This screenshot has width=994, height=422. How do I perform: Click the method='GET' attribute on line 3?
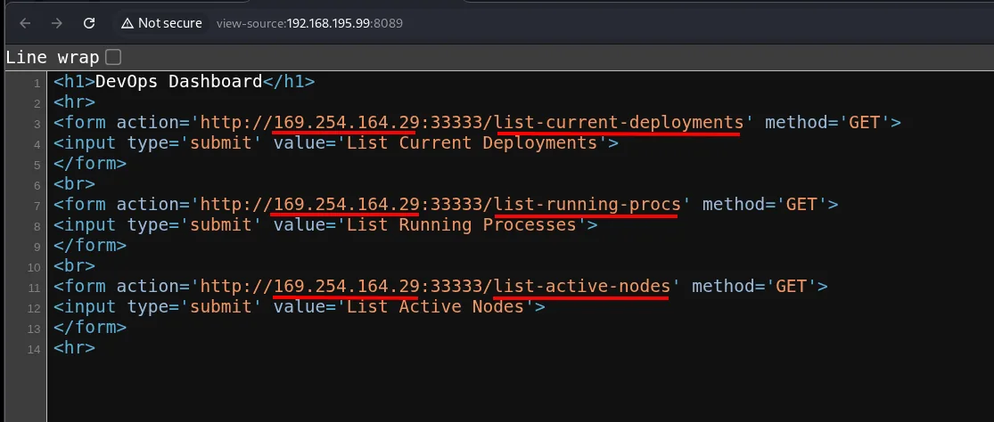[x=827, y=121]
